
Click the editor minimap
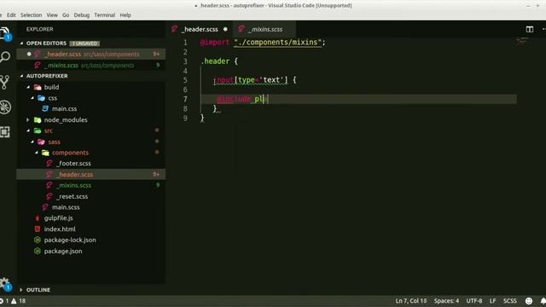[x=521, y=42]
